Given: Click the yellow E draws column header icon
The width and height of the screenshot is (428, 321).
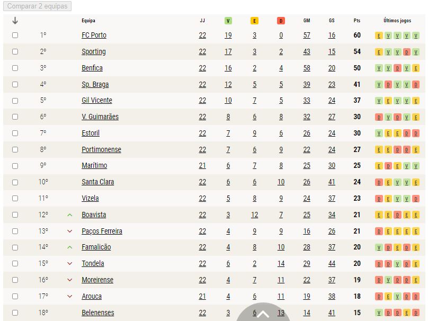Looking at the screenshot, I should (254, 21).
